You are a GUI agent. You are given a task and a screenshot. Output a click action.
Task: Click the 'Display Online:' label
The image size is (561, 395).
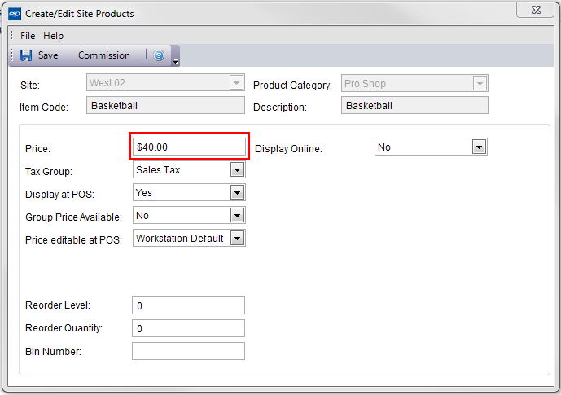[289, 149]
